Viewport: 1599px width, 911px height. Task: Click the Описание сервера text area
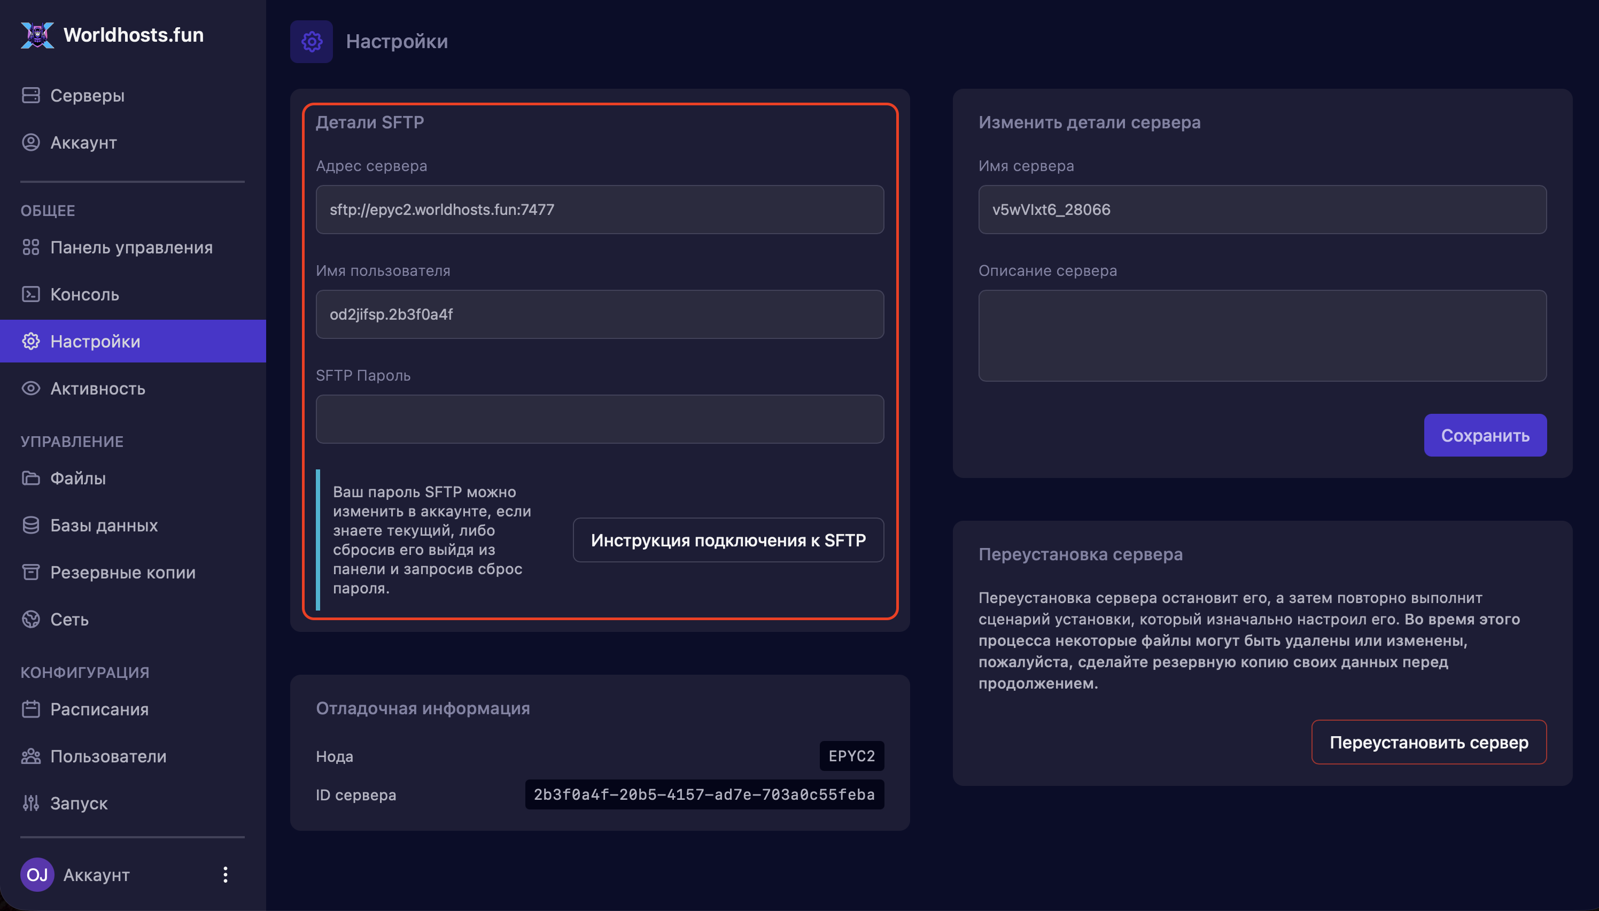coord(1262,335)
